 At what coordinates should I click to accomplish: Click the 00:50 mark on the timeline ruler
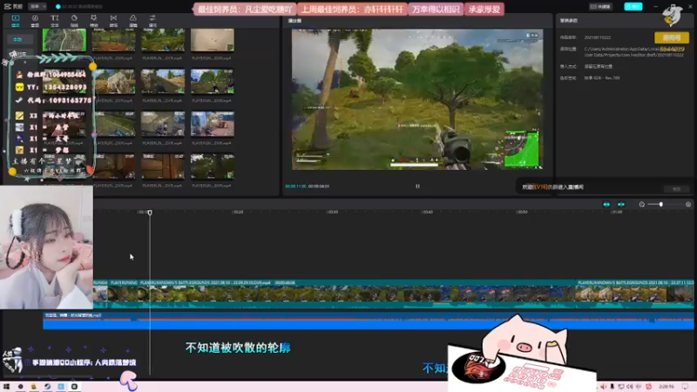(522, 212)
